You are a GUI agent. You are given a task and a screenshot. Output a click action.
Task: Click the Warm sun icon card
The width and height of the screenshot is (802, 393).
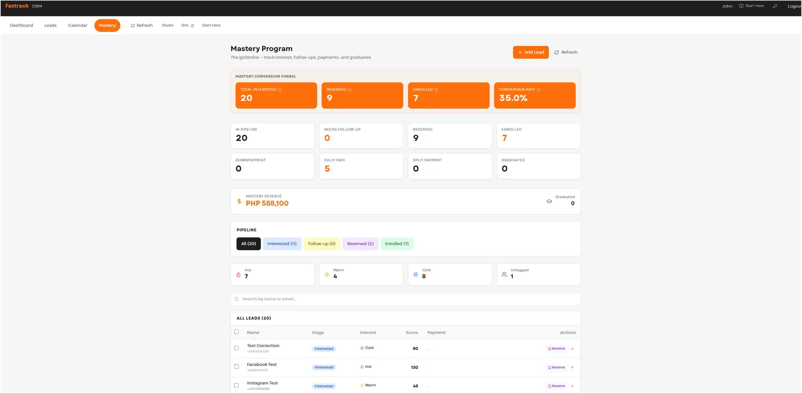tap(361, 274)
